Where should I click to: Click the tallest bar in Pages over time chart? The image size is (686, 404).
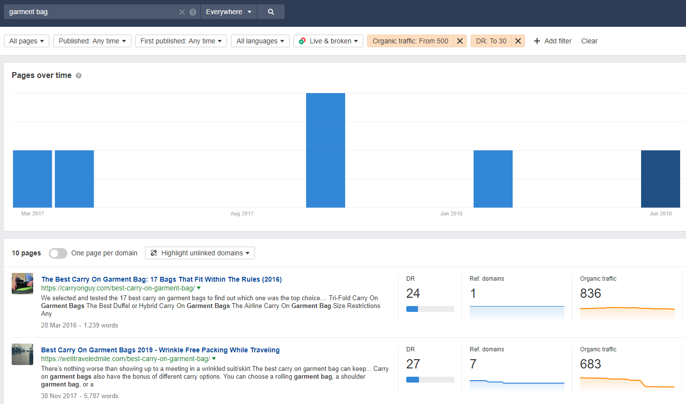(x=325, y=150)
